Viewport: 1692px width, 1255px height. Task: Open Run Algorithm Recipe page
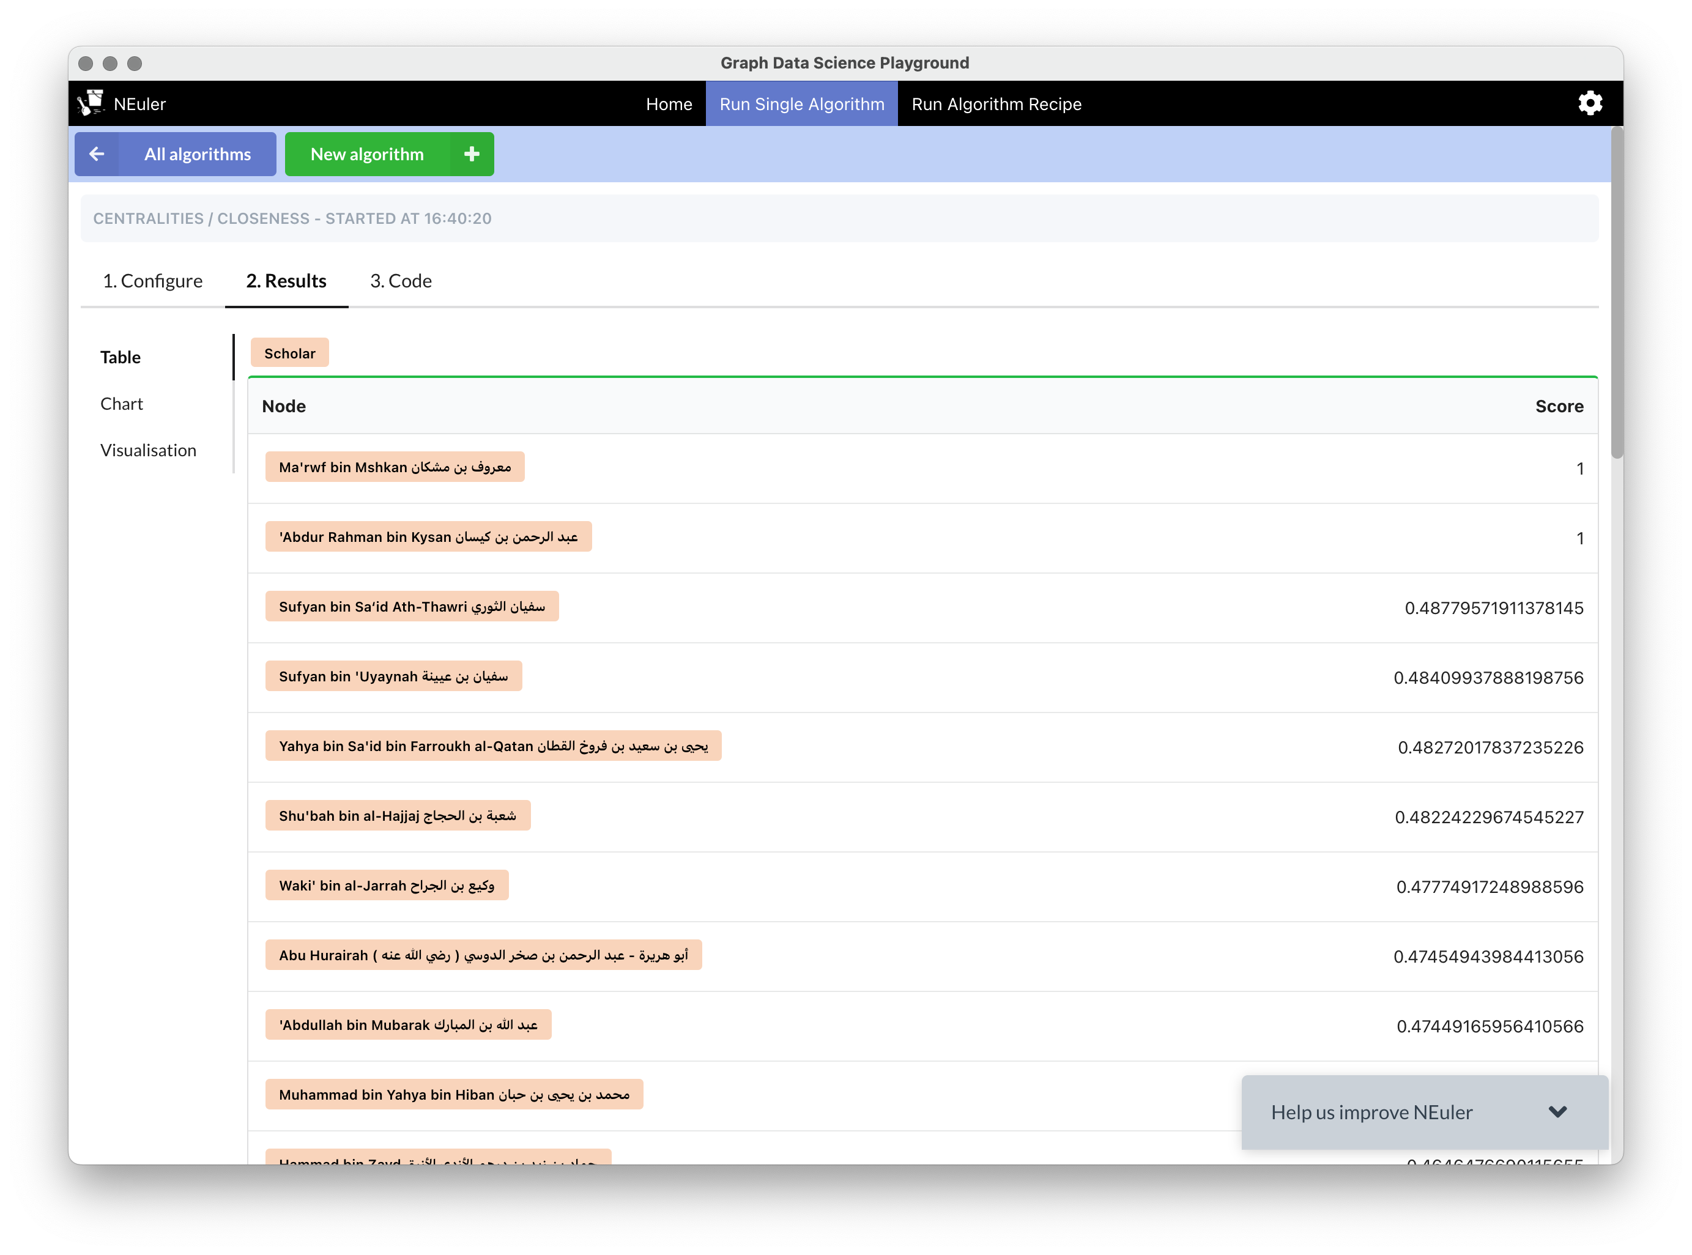click(x=996, y=104)
